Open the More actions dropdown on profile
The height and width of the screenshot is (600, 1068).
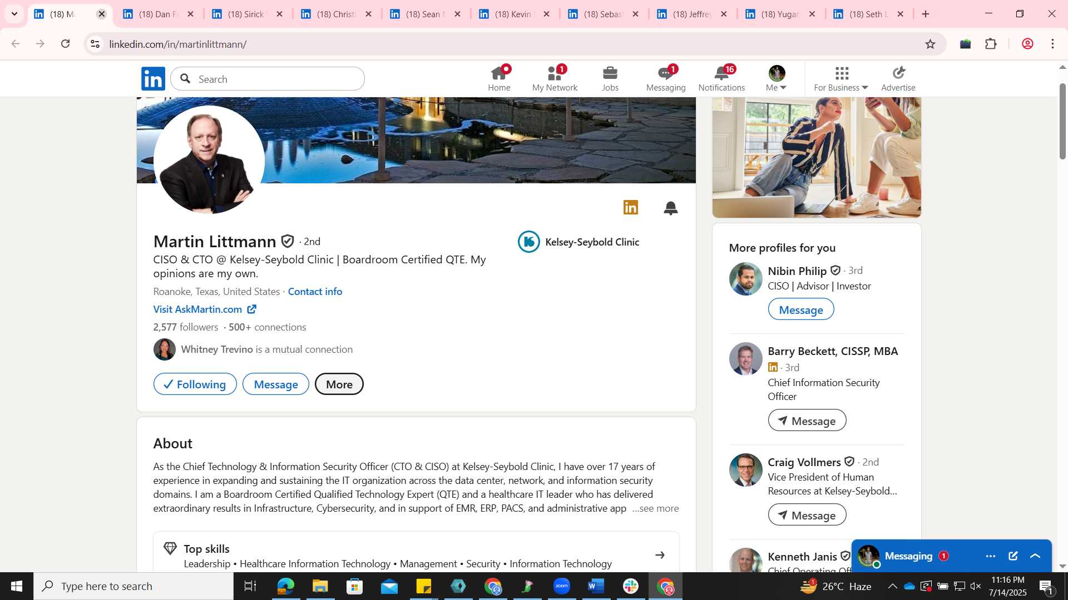tap(339, 384)
